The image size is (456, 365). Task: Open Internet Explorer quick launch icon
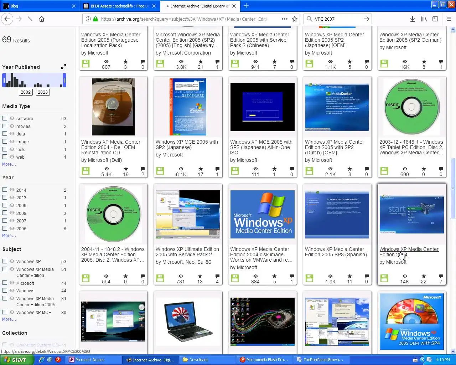click(x=42, y=360)
